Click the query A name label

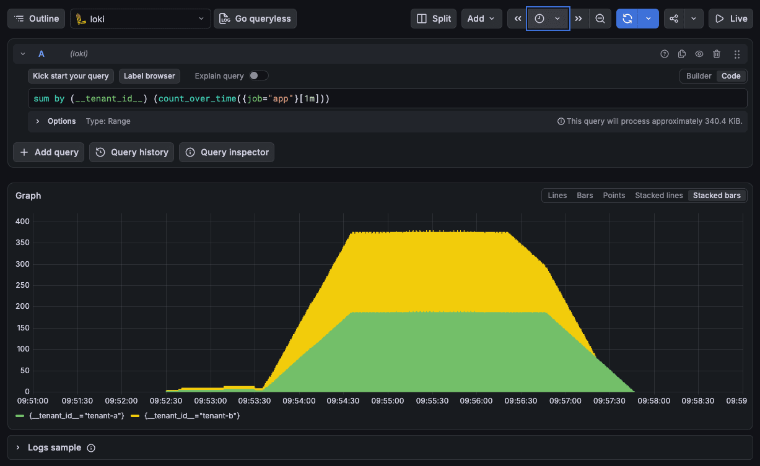[x=41, y=54]
